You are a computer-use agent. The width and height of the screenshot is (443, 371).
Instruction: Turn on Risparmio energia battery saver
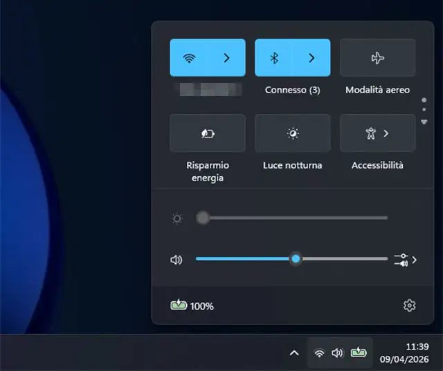click(208, 133)
